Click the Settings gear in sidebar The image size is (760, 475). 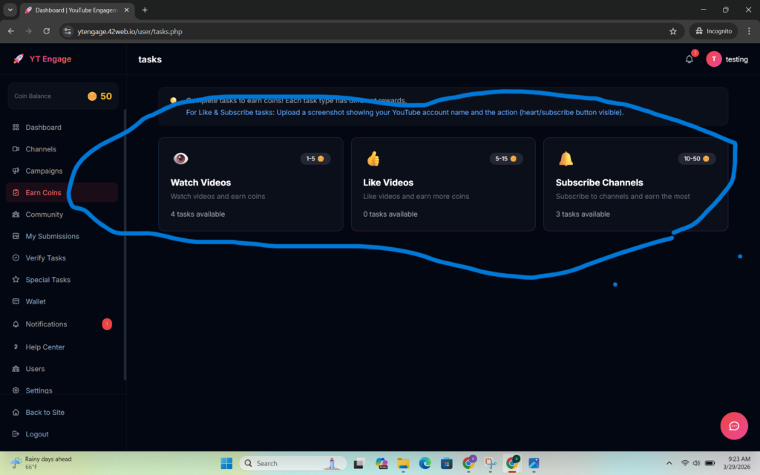(16, 390)
